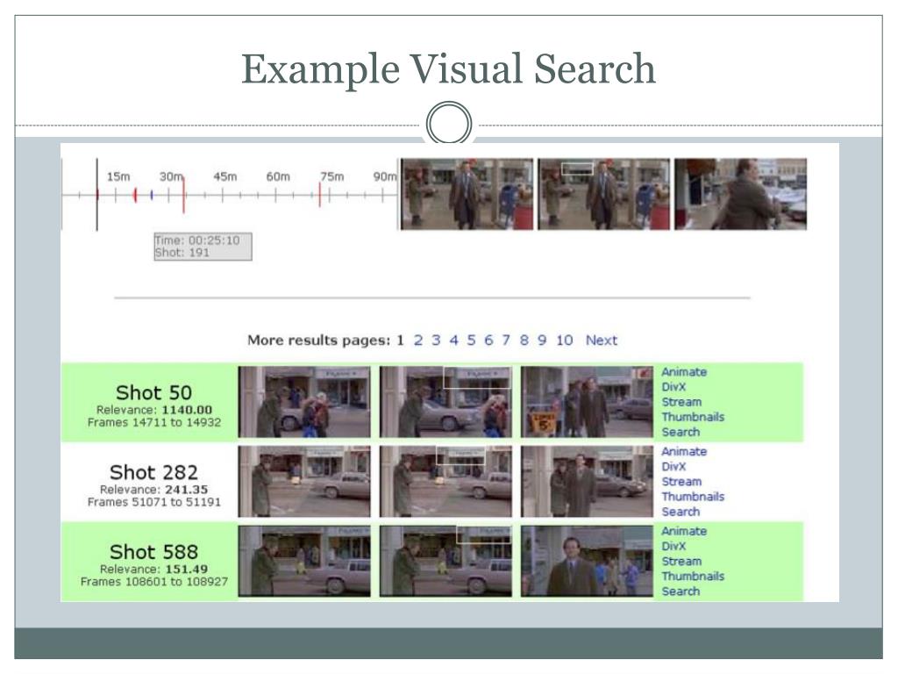898x674 pixels.
Task: Click Frames 51071 to 51191 text
Action: tap(154, 502)
